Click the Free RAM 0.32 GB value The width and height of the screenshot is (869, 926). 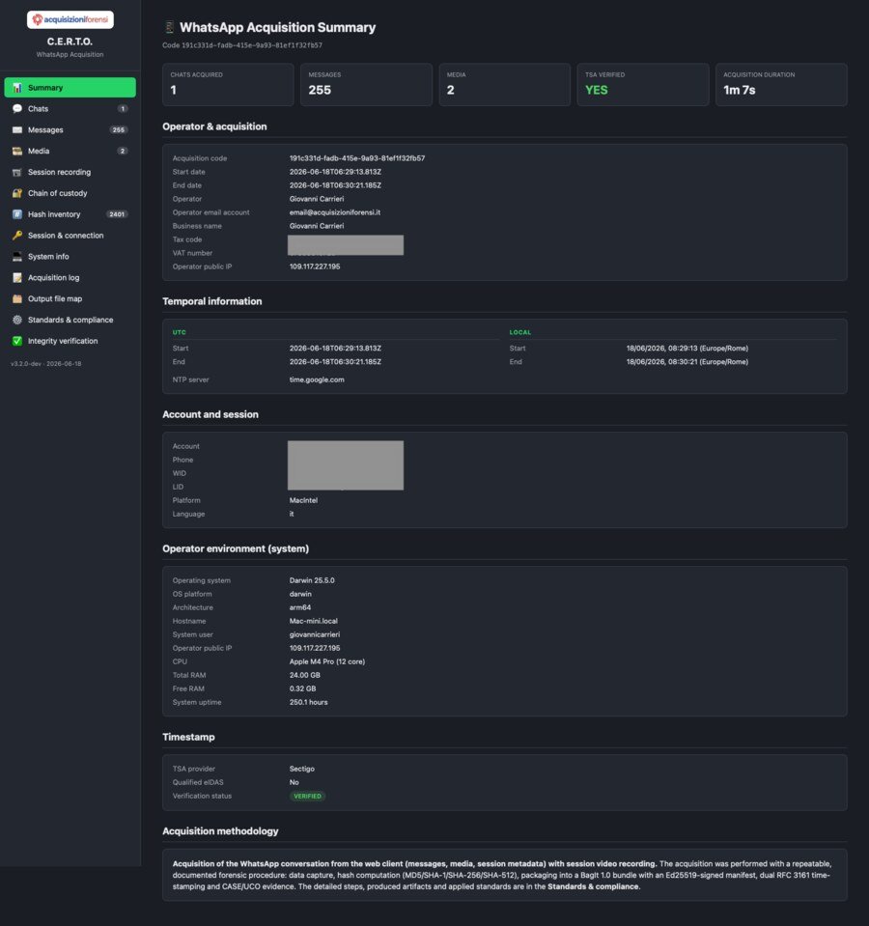pyautogui.click(x=302, y=689)
